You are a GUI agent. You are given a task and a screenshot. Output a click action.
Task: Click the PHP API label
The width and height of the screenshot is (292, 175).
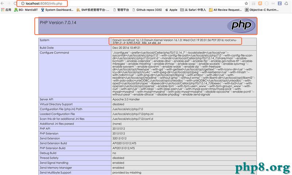(45, 128)
